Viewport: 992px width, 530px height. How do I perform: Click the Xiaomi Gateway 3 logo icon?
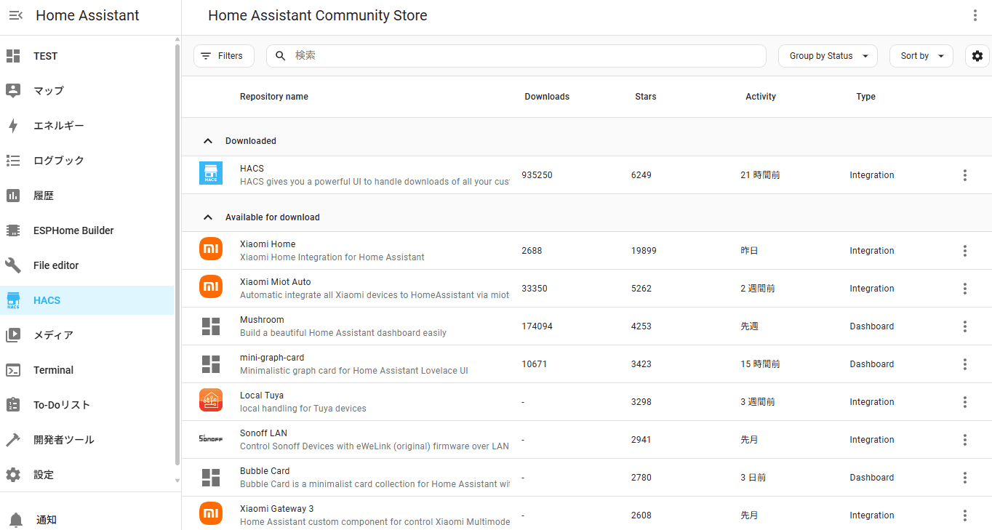(x=211, y=513)
